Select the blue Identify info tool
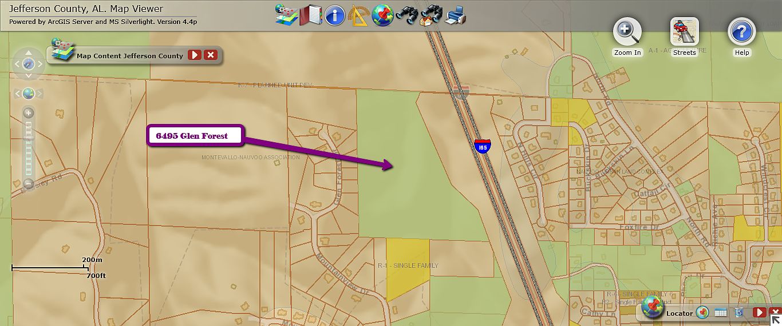782x326 pixels. pos(335,15)
